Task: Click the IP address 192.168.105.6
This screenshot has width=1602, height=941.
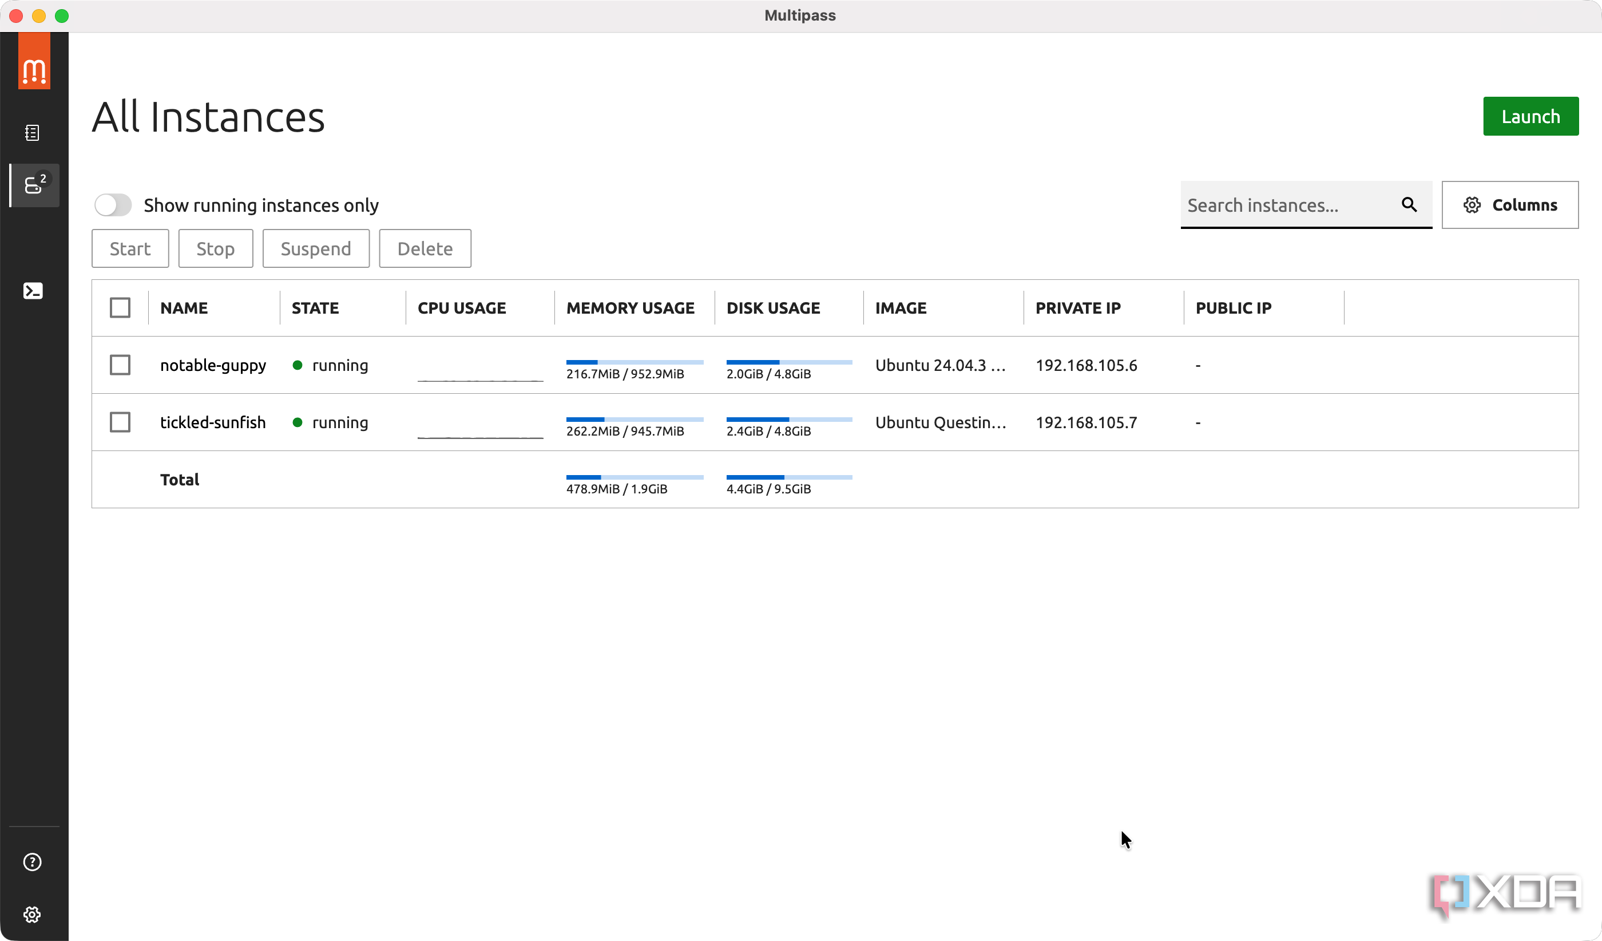Action: [1086, 366]
